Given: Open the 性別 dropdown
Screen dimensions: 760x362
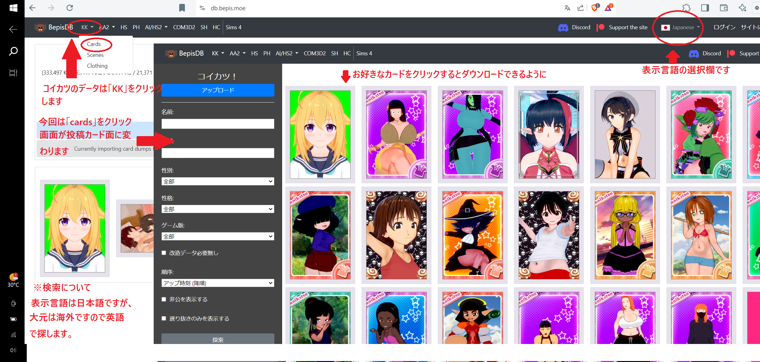Looking at the screenshot, I should (218, 181).
